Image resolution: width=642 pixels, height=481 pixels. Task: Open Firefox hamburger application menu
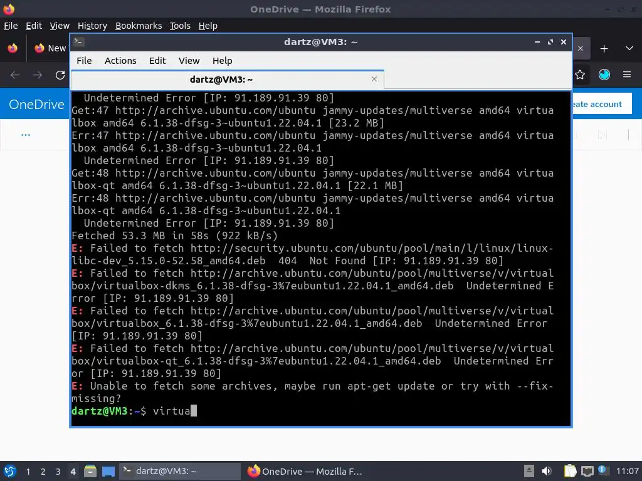click(x=627, y=75)
